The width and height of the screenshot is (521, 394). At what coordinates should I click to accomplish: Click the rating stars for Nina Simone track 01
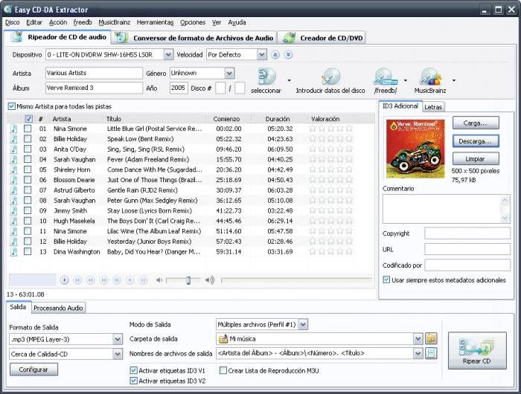tap(330, 129)
